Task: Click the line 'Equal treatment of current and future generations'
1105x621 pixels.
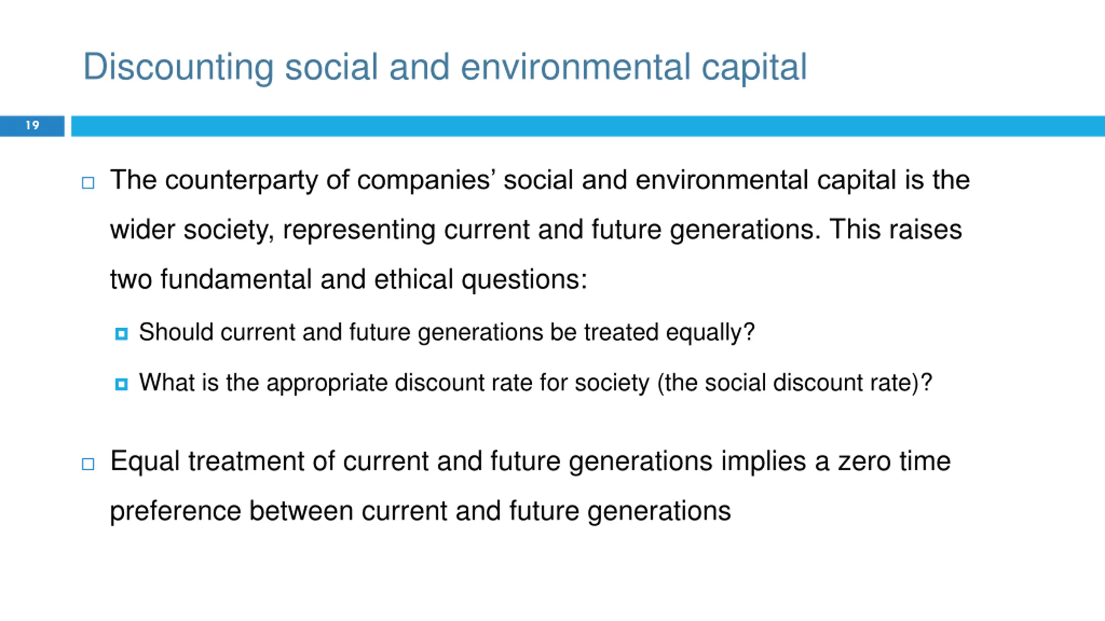Action: (411, 461)
